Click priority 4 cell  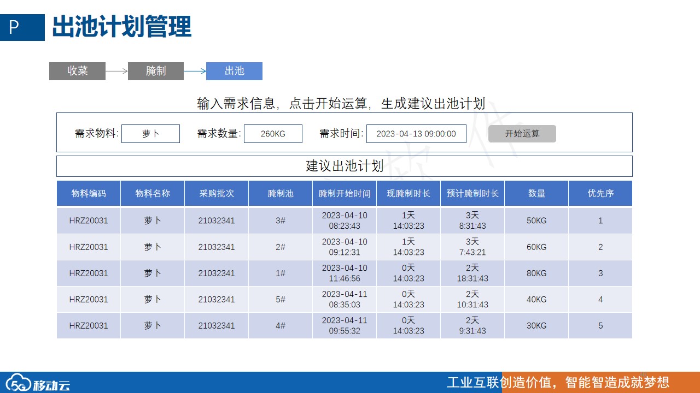[x=600, y=299]
